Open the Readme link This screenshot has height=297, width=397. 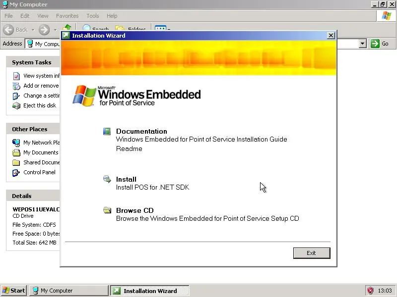(x=129, y=148)
